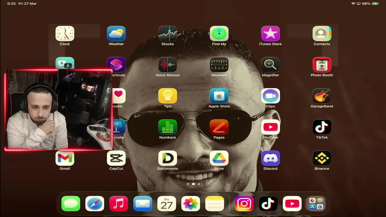Tap the webcam overlay video
The width and height of the screenshot is (386, 217).
pyautogui.click(x=59, y=110)
